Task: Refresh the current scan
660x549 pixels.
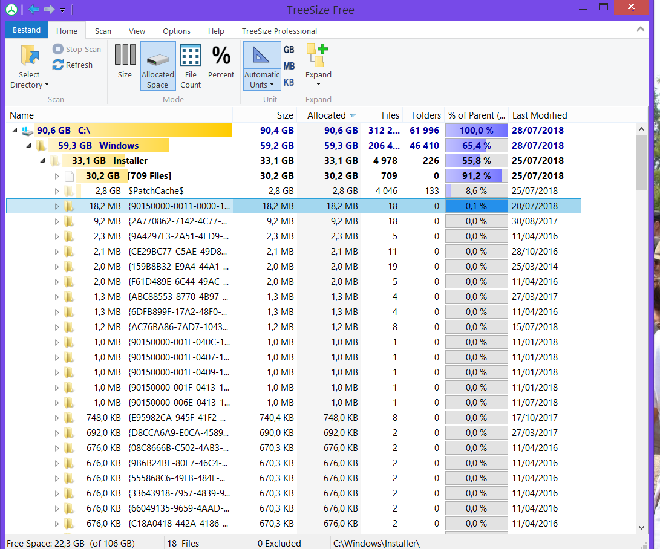Action: pos(73,65)
